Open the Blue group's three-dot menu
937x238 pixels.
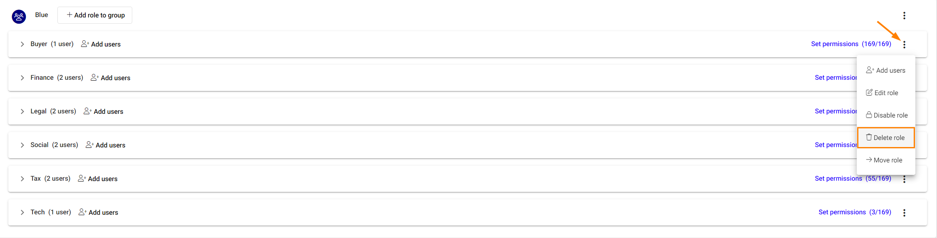point(904,16)
